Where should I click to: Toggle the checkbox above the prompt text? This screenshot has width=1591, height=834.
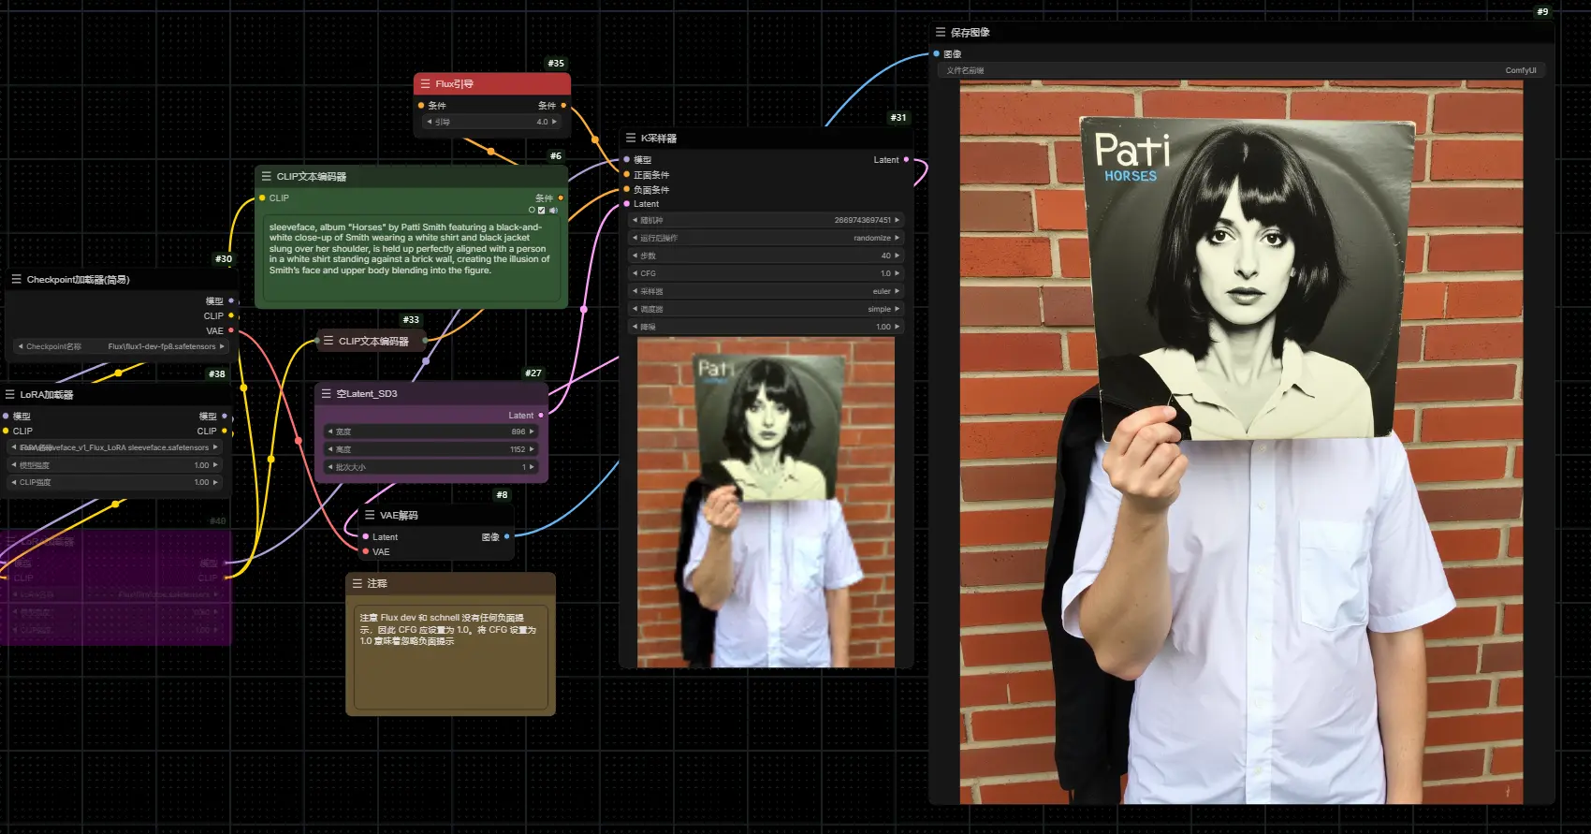click(x=542, y=211)
